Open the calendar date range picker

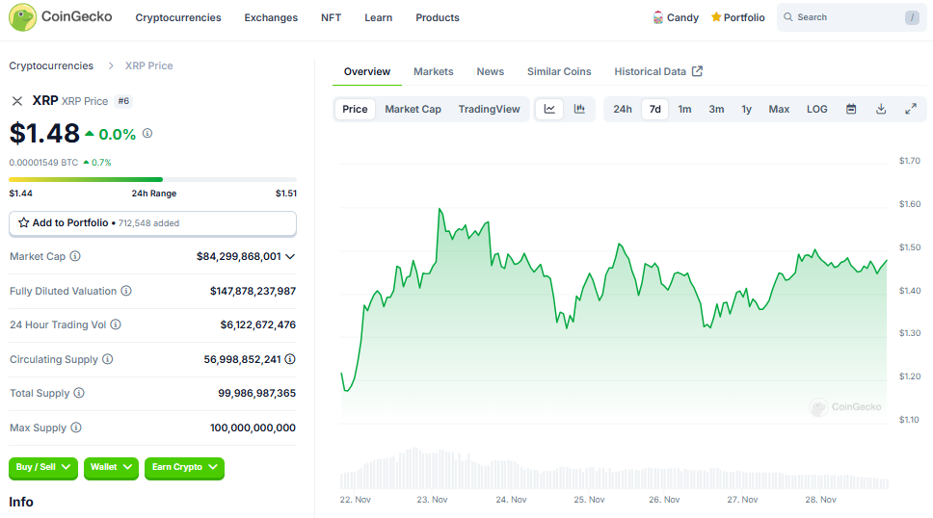pyautogui.click(x=851, y=109)
